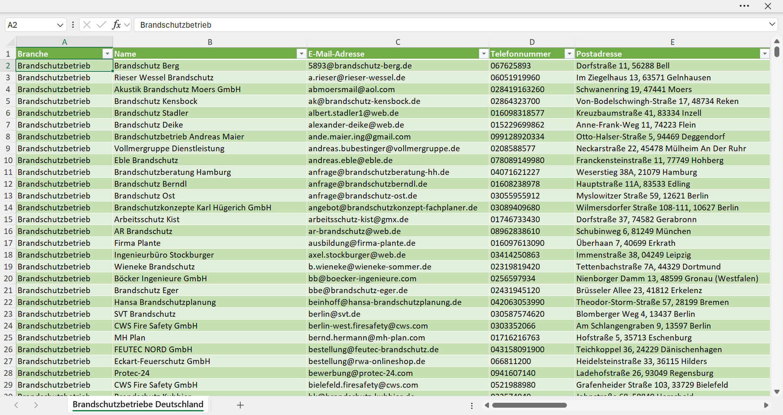Select cell Brandschutzkonzepte Karl Hügerich GmbH
Image resolution: width=783 pixels, height=415 pixels.
(x=210, y=207)
